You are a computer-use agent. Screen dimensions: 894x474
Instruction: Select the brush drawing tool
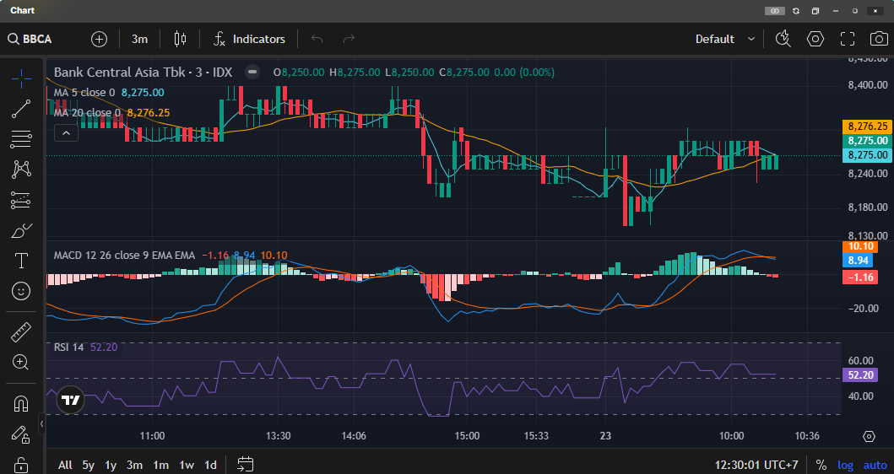coord(21,231)
